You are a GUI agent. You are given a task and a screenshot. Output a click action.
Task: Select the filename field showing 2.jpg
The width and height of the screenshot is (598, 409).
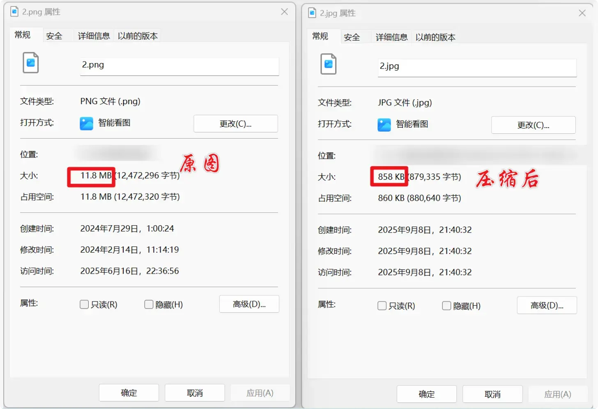pos(476,68)
